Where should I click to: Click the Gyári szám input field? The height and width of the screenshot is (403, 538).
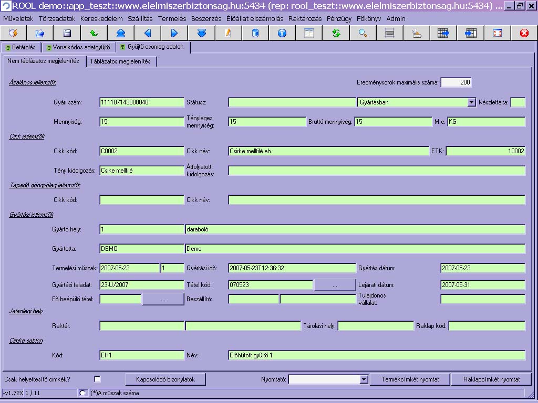click(142, 102)
